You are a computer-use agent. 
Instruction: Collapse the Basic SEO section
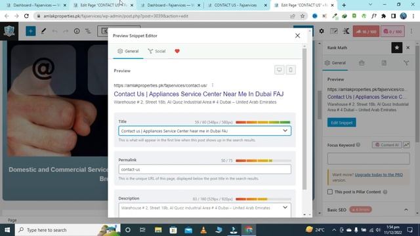[x=406, y=210]
